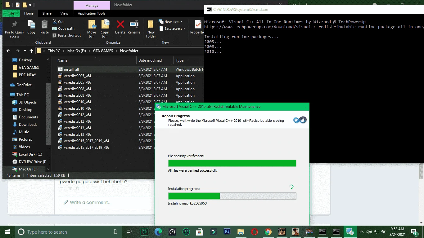424x238 pixels.
Task: Switch to File Explorer taskbar icon
Action: coord(241,232)
